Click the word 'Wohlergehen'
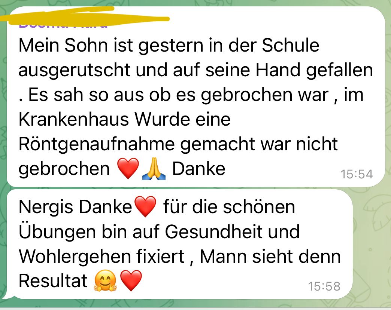The width and height of the screenshot is (391, 310). pos(75,257)
